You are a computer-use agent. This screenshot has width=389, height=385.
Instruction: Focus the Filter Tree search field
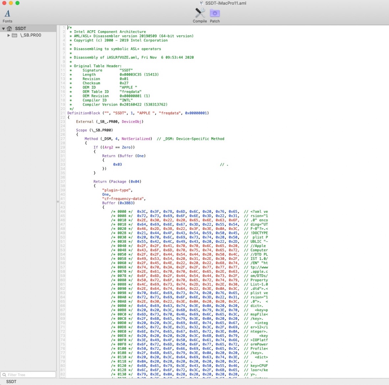click(30, 375)
